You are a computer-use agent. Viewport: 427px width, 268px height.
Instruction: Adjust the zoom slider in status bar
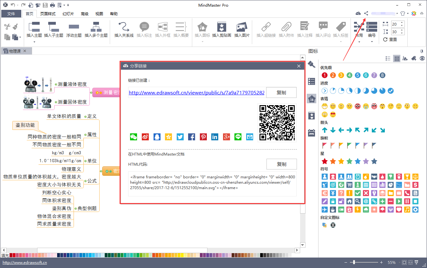pos(354,263)
